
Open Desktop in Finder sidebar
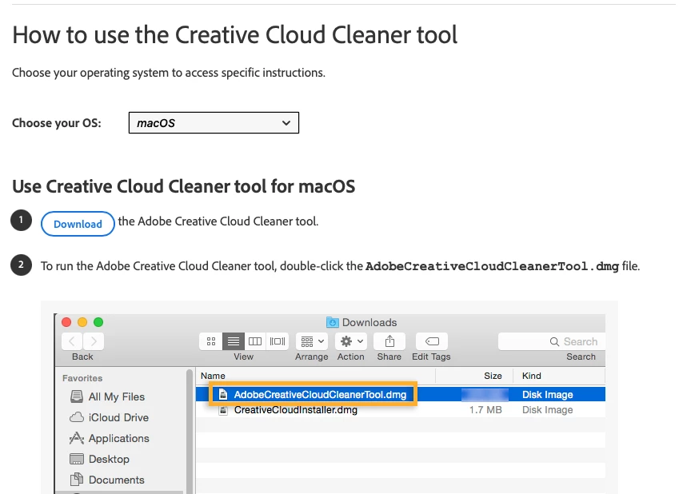pyautogui.click(x=100, y=459)
